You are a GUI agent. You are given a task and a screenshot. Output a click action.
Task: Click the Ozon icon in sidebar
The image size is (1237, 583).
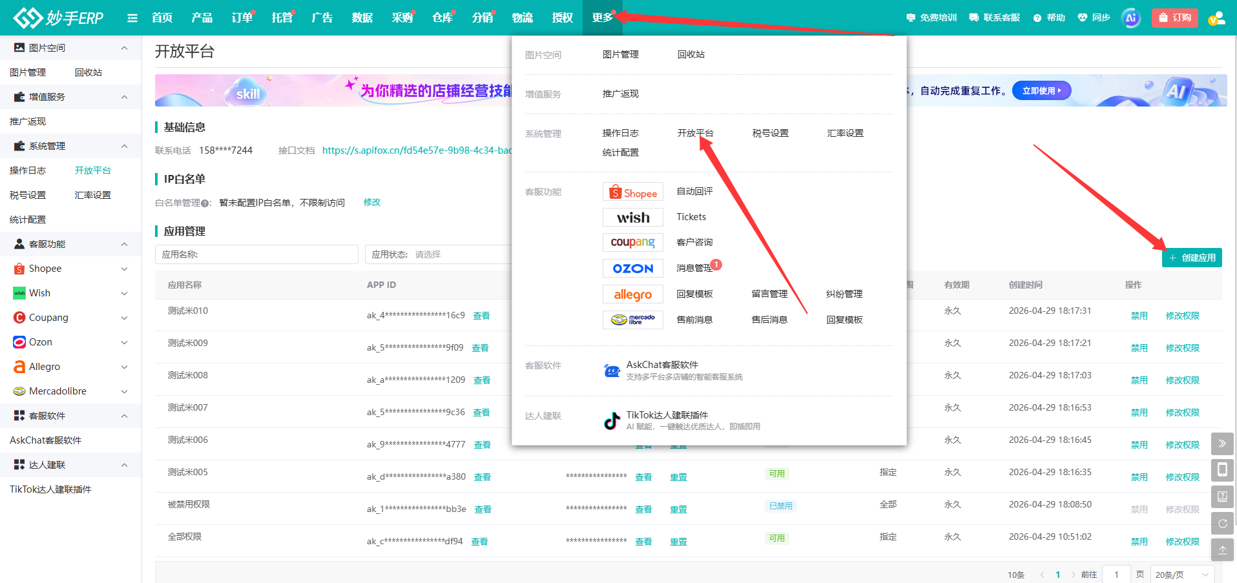click(x=19, y=342)
